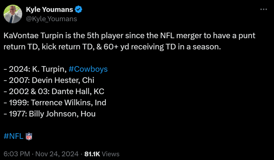Click the blue verified badge
Screen dimensions: 274x160
pyautogui.click(x=78, y=10)
